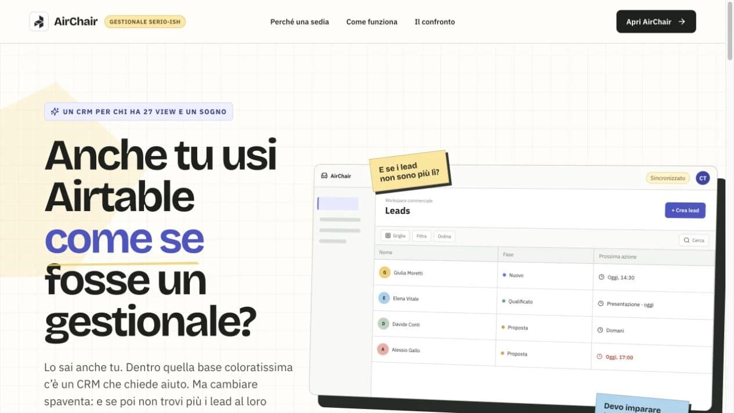The image size is (734, 413).
Task: Click the clock icon beside Oggi, 14:30
Action: (601, 277)
